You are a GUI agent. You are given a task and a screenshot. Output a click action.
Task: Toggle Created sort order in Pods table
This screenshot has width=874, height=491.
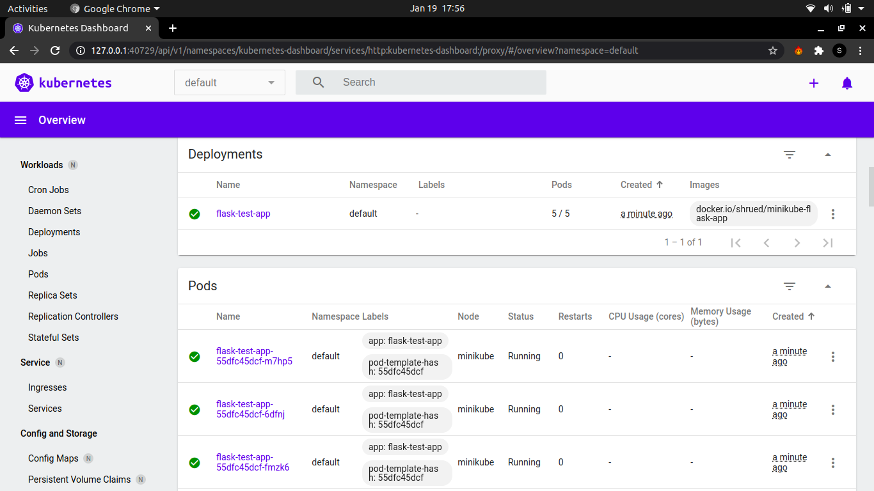tap(793, 316)
